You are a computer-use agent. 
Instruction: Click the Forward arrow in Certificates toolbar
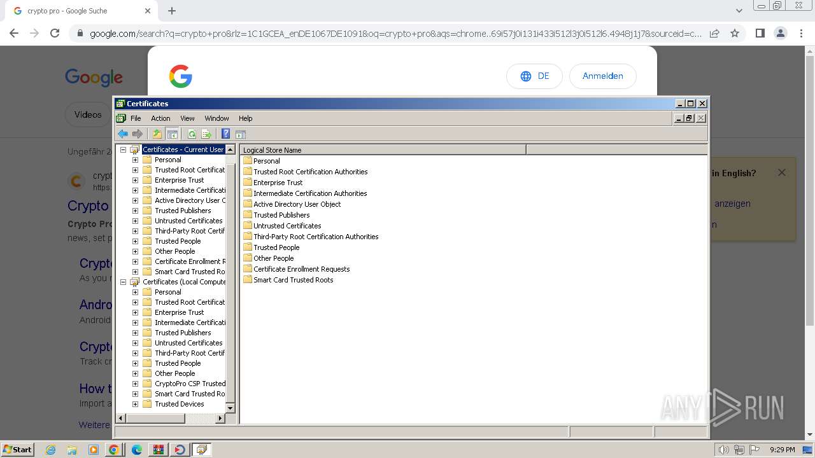137,134
